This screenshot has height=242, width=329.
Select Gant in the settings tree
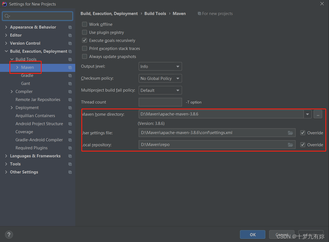[25, 84]
